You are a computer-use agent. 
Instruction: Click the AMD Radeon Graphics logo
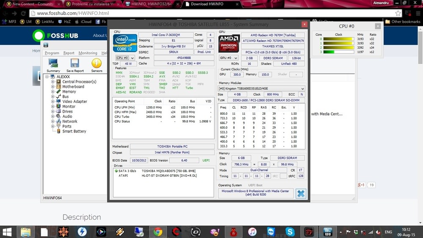pyautogui.click(x=228, y=44)
